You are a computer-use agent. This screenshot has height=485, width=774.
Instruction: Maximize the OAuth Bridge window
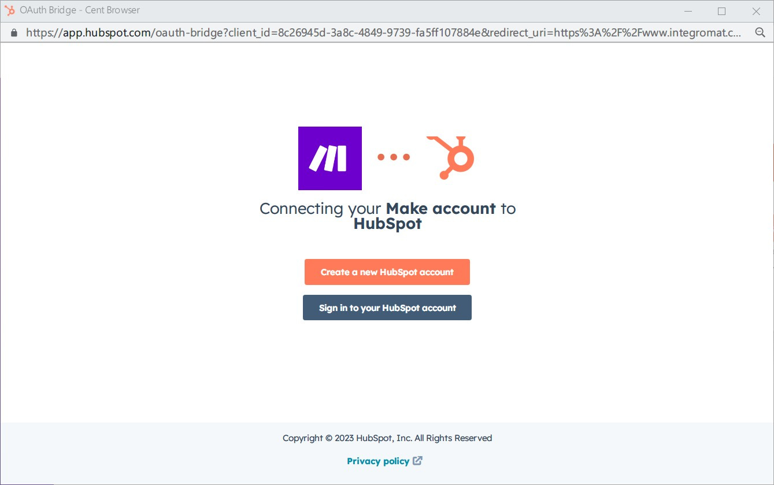pyautogui.click(x=721, y=11)
